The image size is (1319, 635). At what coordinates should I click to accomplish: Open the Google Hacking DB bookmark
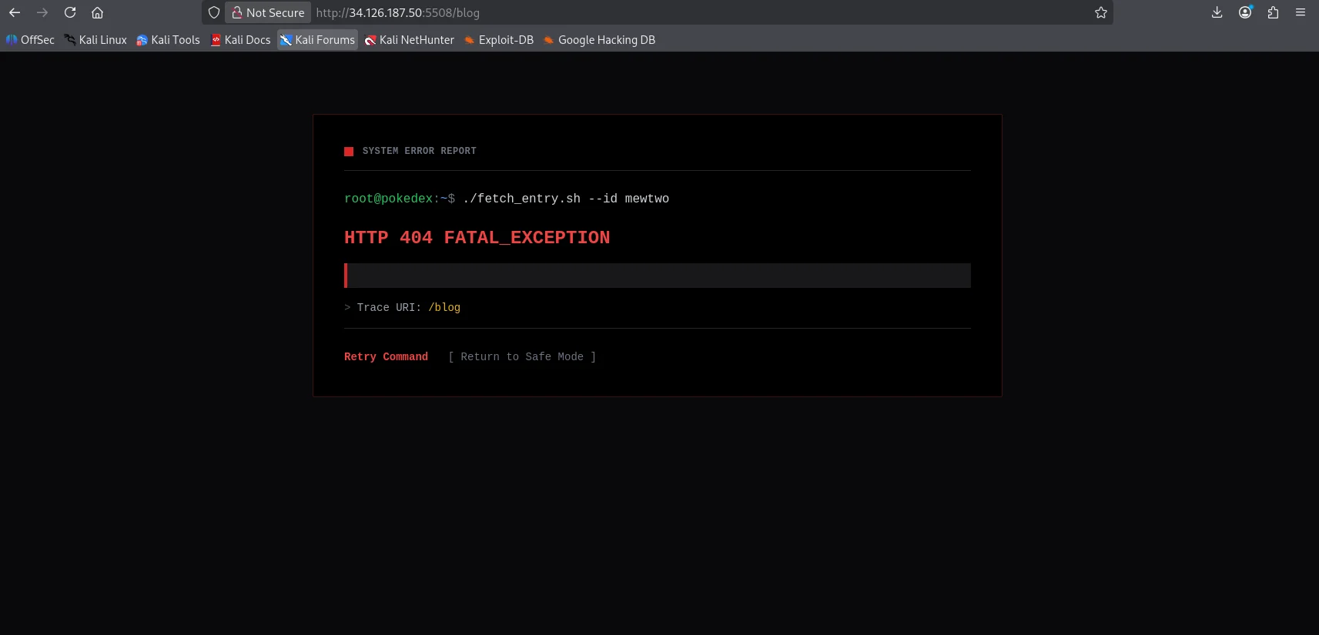tap(599, 40)
